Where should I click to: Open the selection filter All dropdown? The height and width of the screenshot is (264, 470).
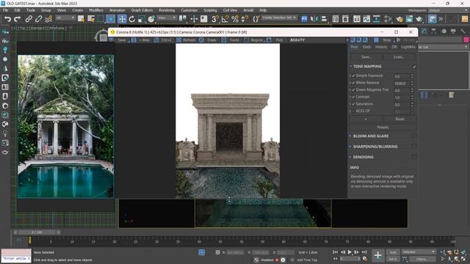[65, 18]
